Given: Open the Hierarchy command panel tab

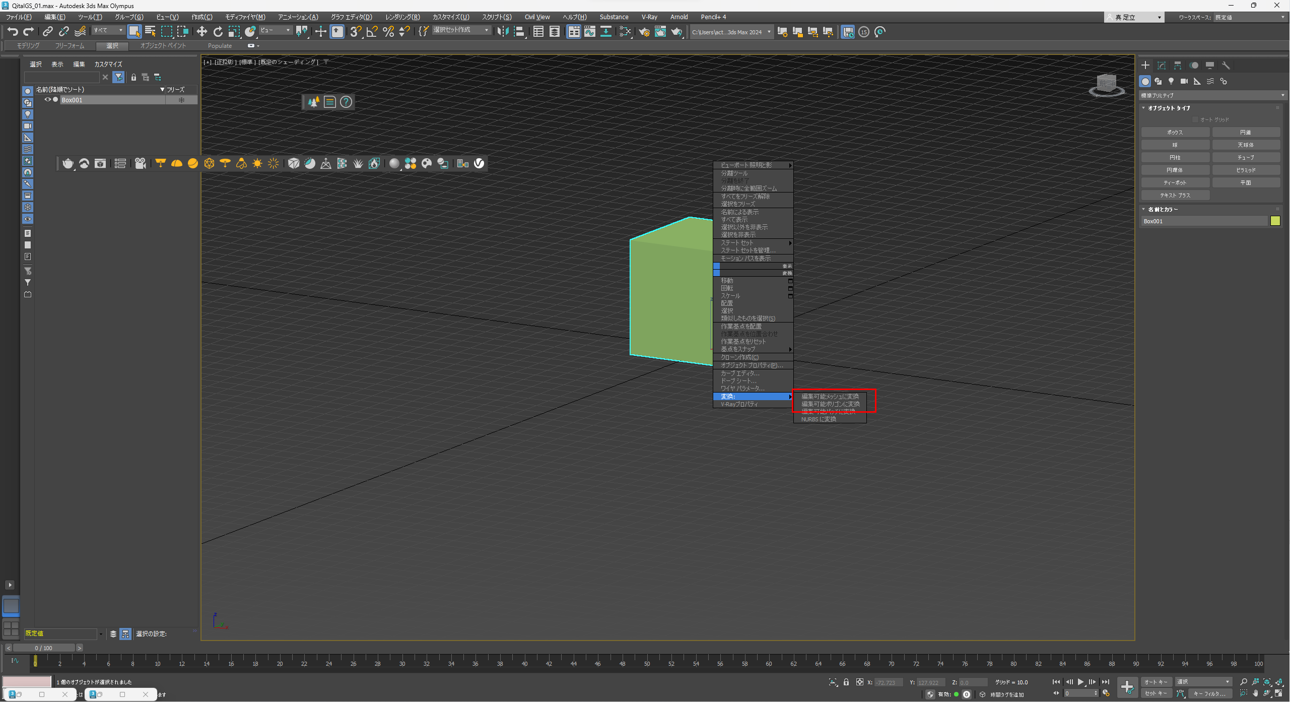Looking at the screenshot, I should coord(1178,66).
